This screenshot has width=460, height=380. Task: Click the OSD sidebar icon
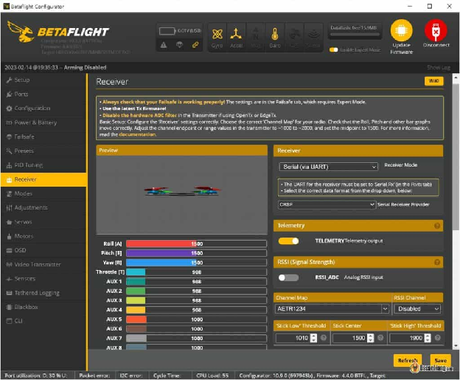(x=9, y=250)
